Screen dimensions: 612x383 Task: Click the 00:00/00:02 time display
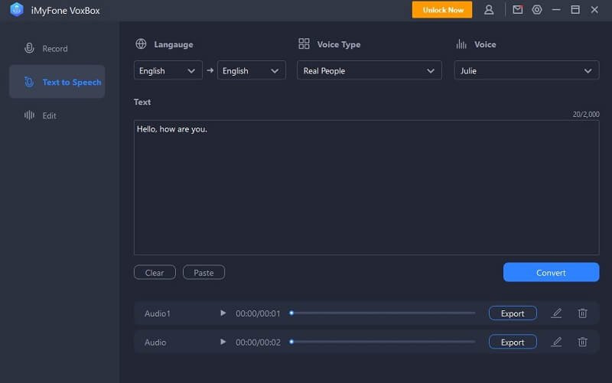tap(258, 342)
